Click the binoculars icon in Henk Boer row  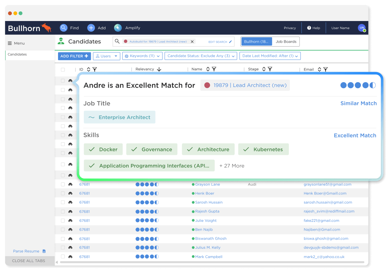click(x=70, y=193)
